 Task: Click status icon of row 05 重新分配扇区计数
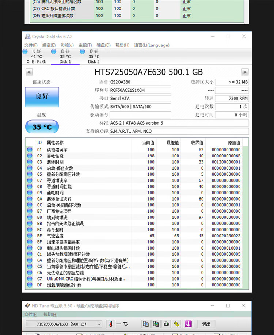(x=30, y=174)
